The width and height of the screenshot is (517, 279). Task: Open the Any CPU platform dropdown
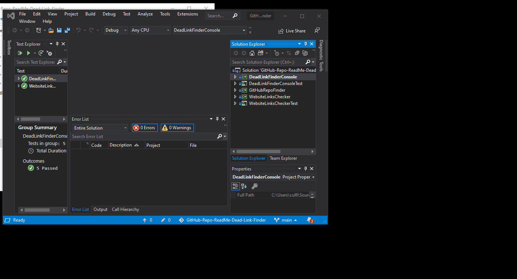coord(151,30)
